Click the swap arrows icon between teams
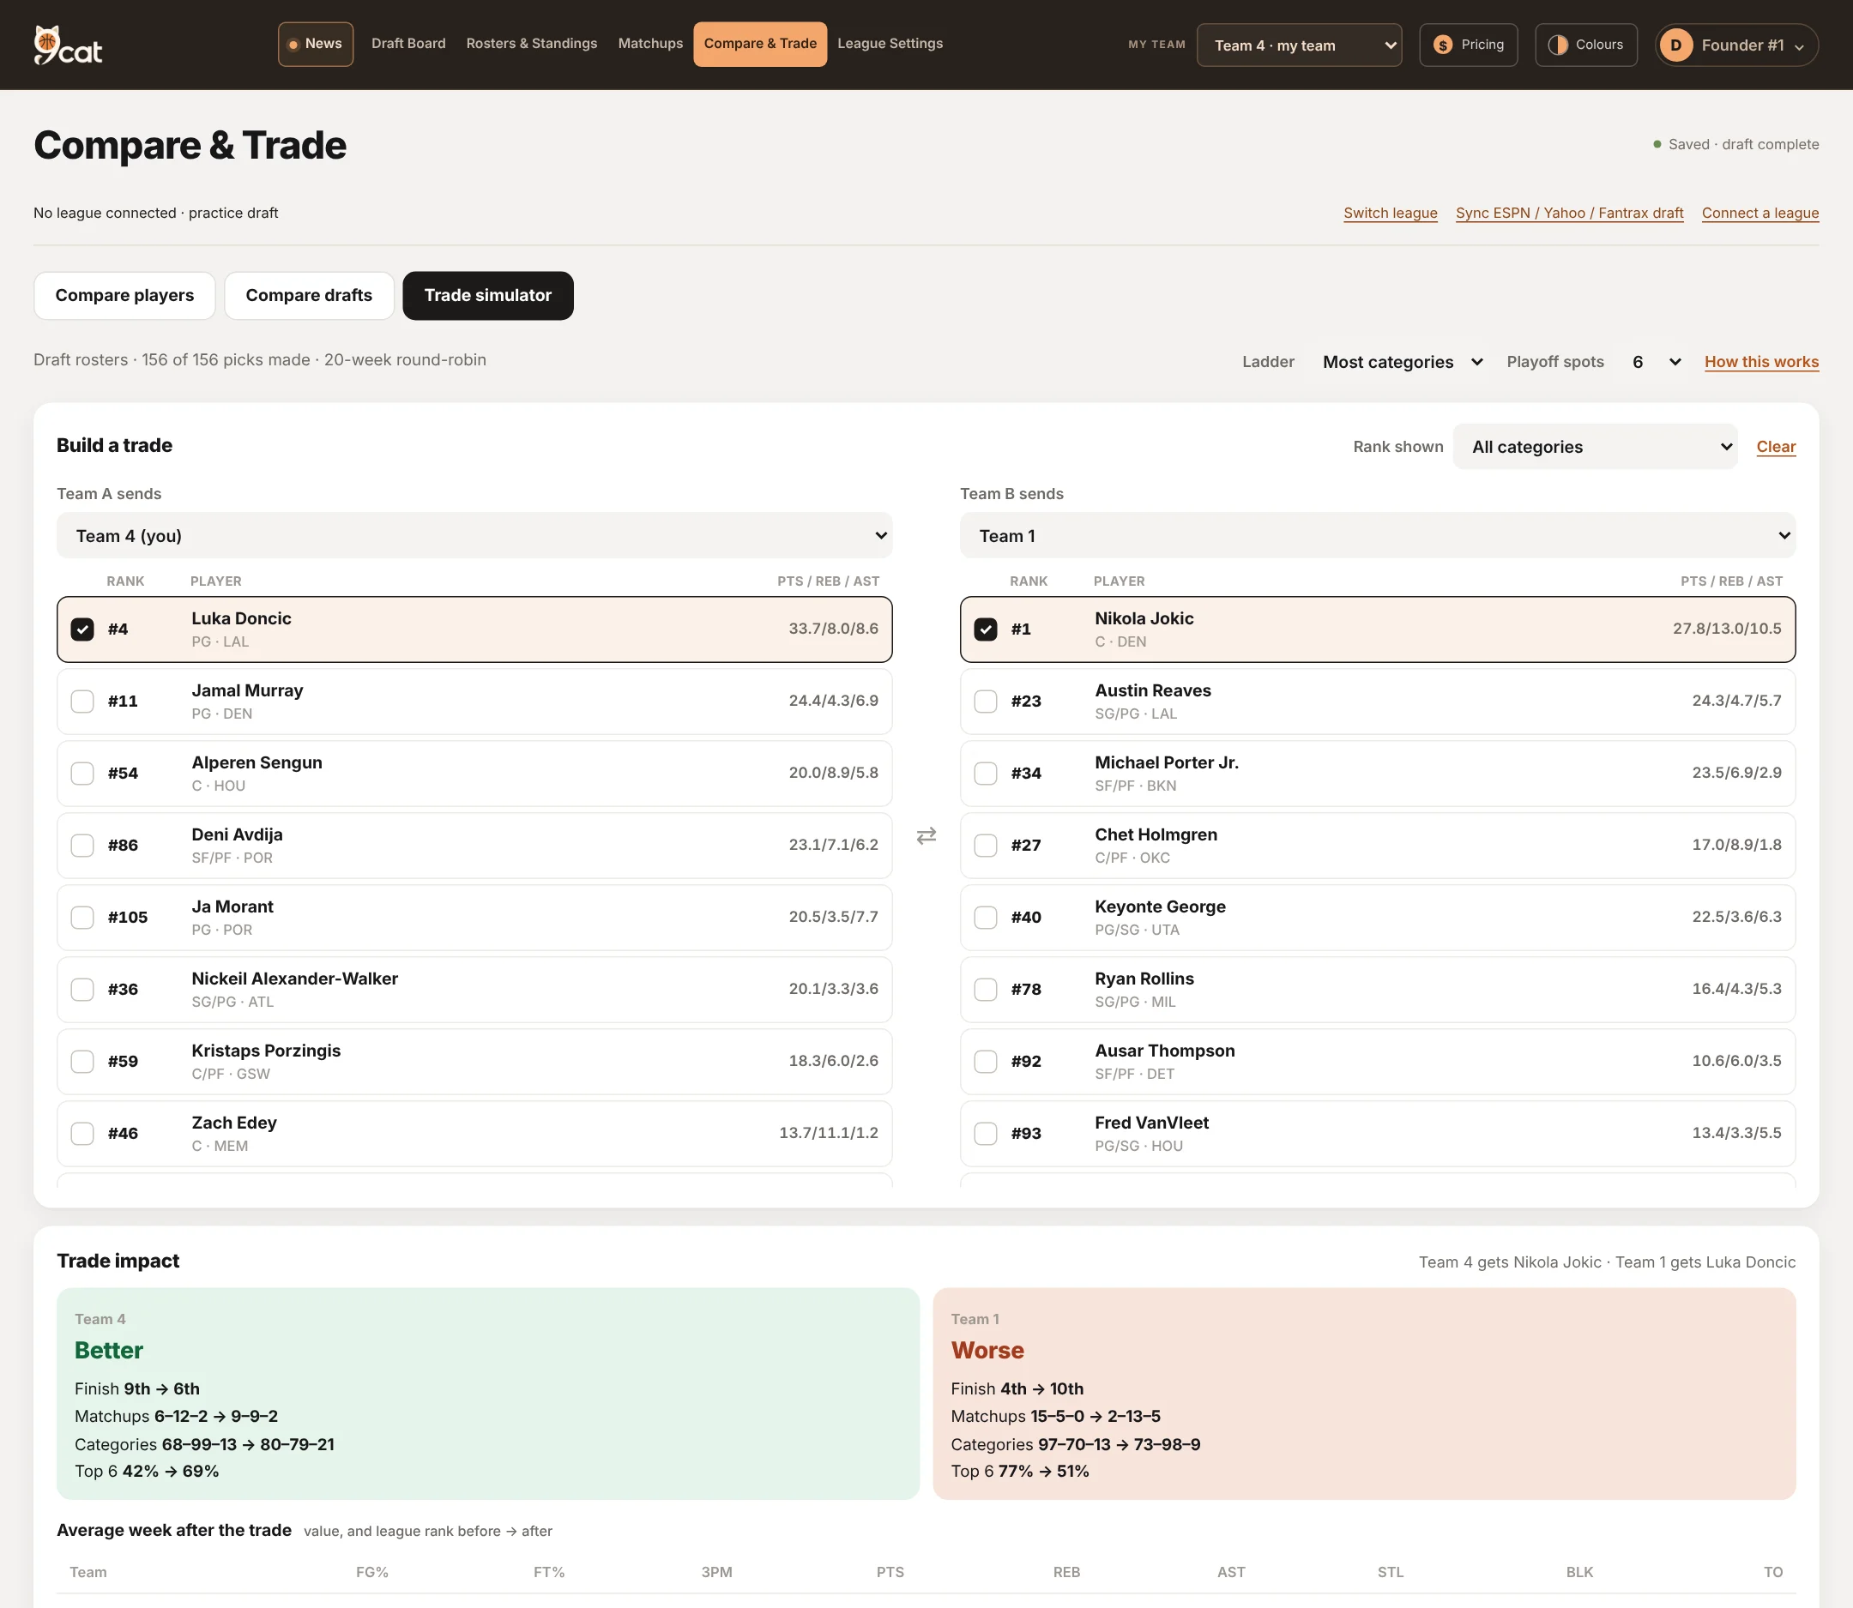This screenshot has height=1608, width=1853. coord(926,835)
